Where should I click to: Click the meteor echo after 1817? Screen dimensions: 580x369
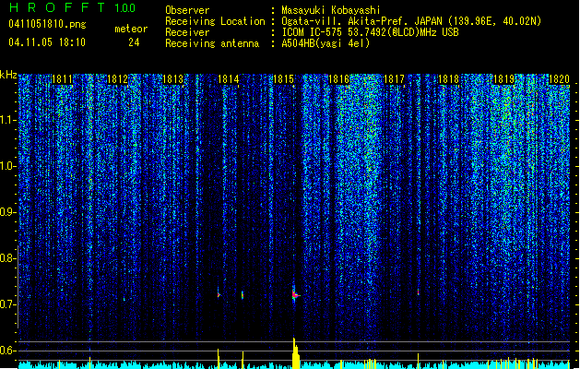click(419, 292)
